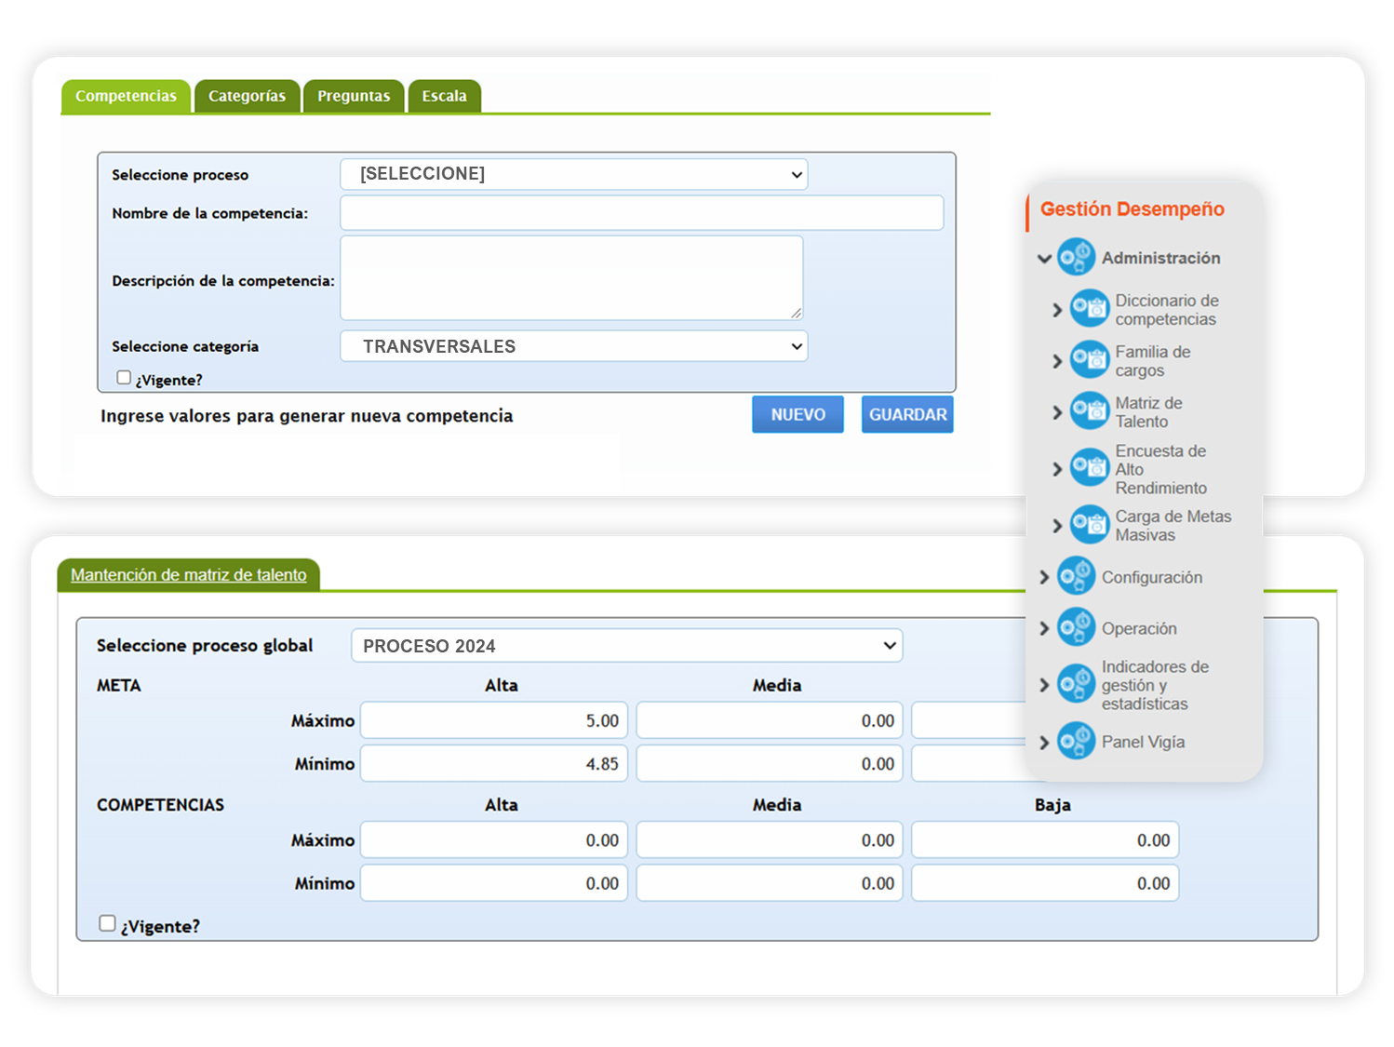
Task: Expand the Operación section chevron
Action: point(1044,629)
